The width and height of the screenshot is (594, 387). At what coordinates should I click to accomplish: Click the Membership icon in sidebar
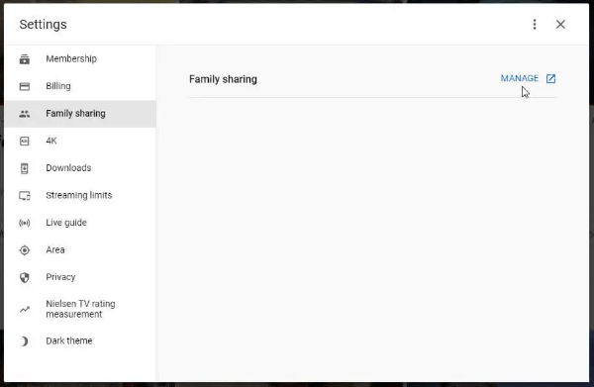pos(25,59)
